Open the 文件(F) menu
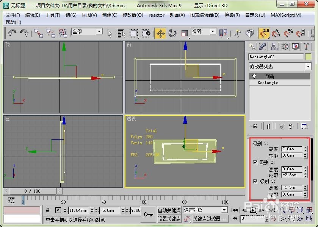The image size is (318, 227). click(13, 15)
